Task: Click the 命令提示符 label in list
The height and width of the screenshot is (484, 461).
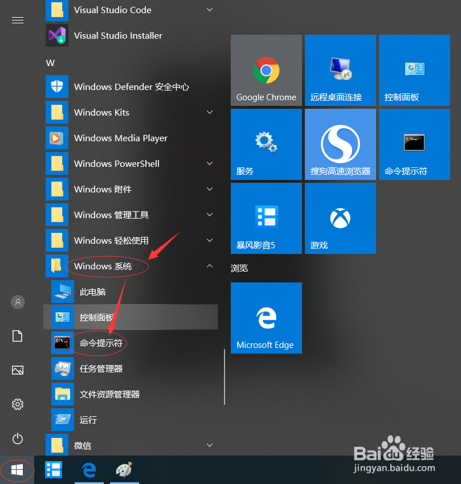Action: click(101, 343)
